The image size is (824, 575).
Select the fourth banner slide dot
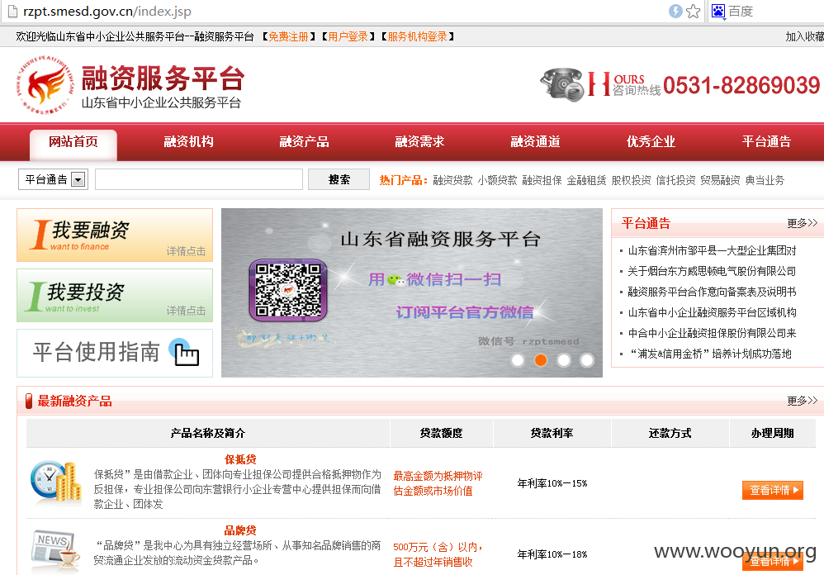(587, 360)
